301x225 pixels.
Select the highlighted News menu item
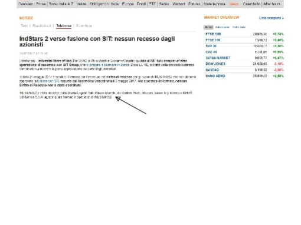tap(234, 4)
